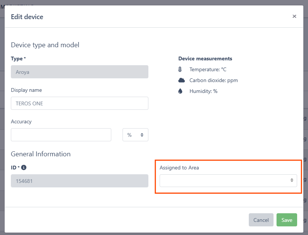Click the greyed-out Type field Aroya

79,72
